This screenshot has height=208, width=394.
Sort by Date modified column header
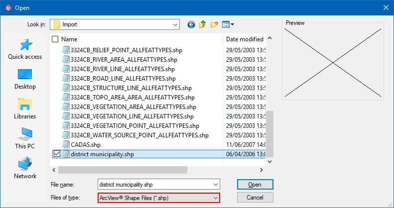coord(245,39)
